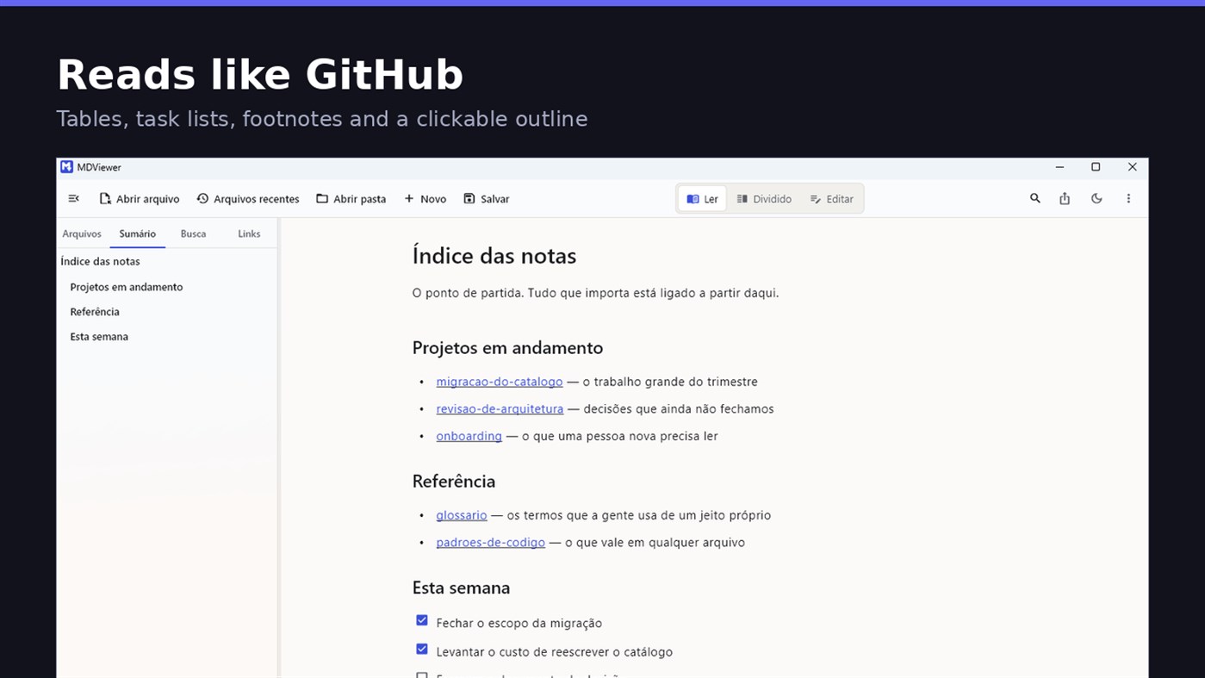This screenshot has height=678, width=1205.
Task: Select the Links sidebar tab
Action: [249, 233]
